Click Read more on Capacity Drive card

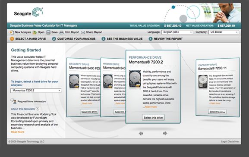tap(215, 104)
